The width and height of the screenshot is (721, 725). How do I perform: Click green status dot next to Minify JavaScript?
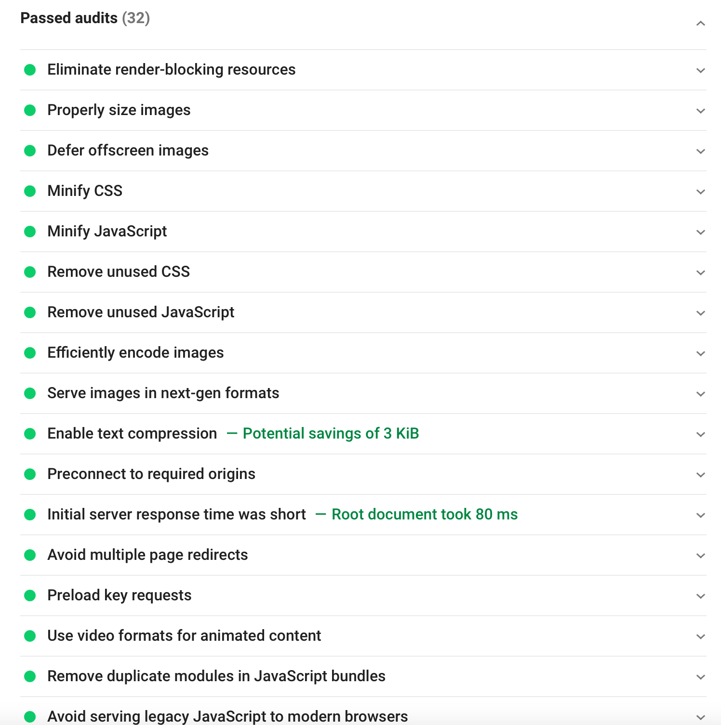30,232
